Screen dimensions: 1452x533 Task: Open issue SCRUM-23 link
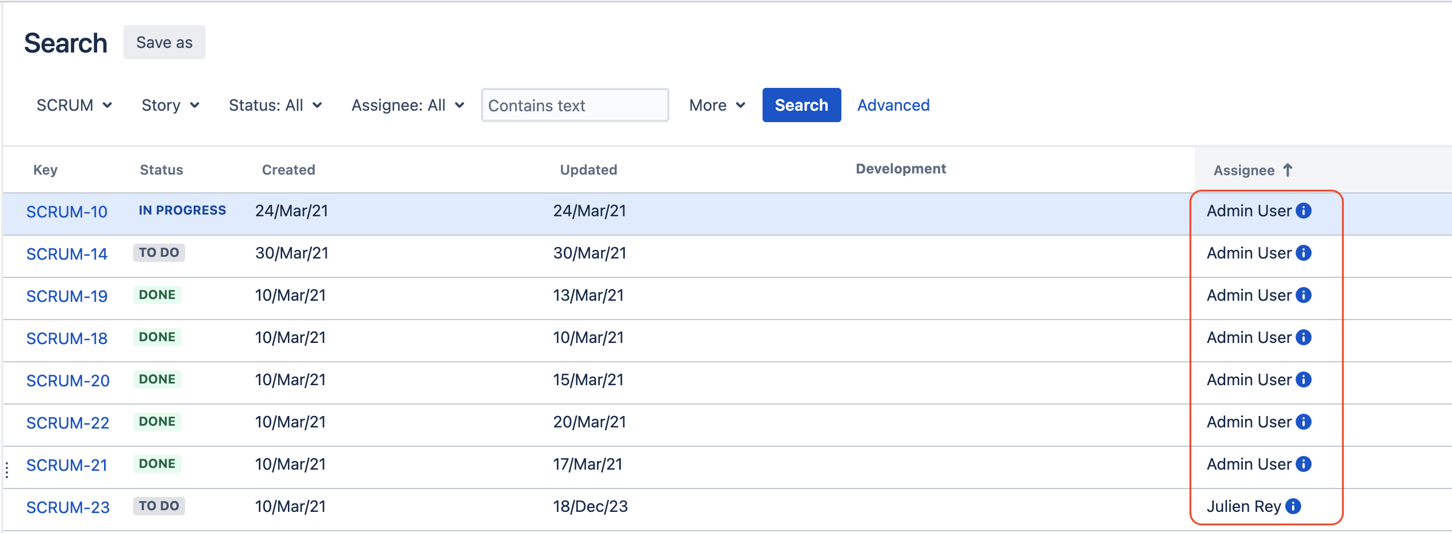coord(68,507)
